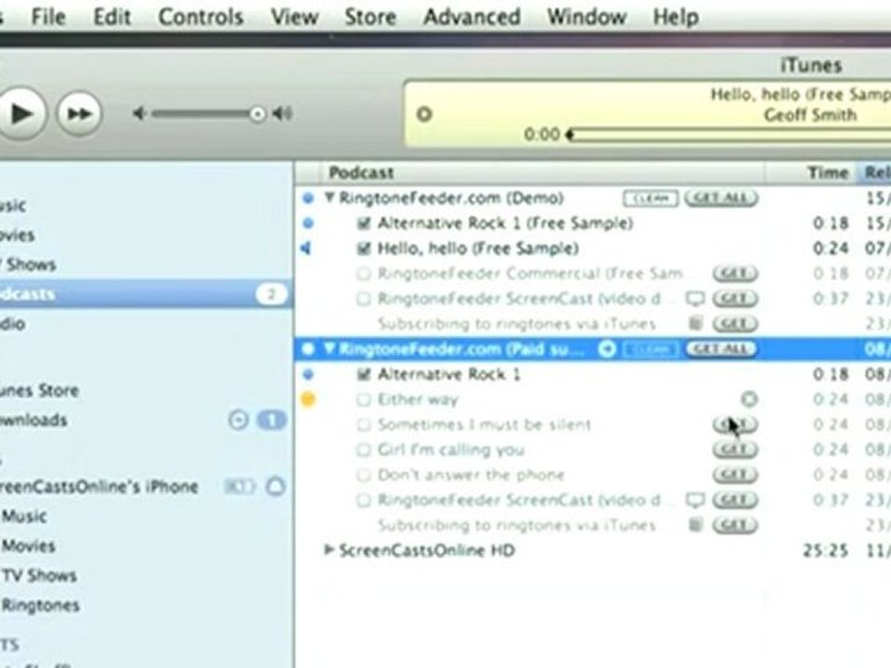Click the Play button

19,113
